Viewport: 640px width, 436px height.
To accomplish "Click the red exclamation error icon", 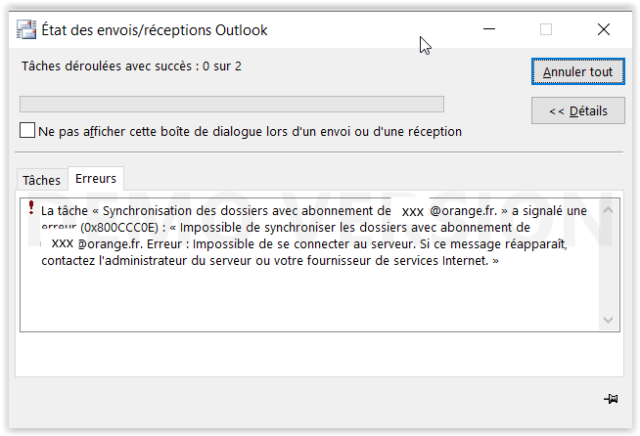I will [31, 208].
